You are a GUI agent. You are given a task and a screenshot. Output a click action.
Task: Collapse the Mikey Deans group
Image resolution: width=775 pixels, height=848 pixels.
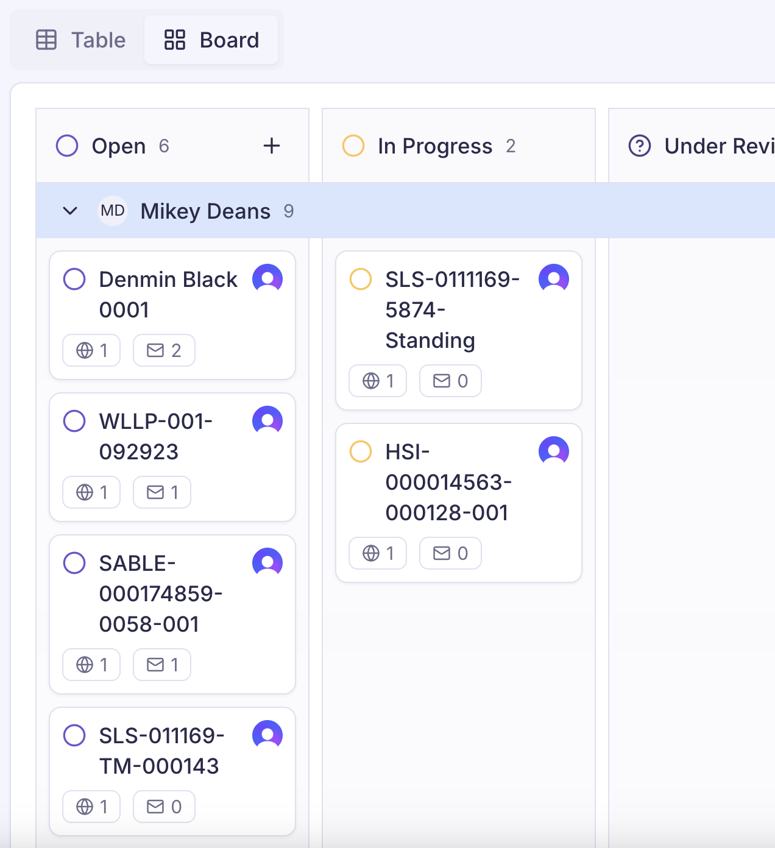(x=70, y=211)
